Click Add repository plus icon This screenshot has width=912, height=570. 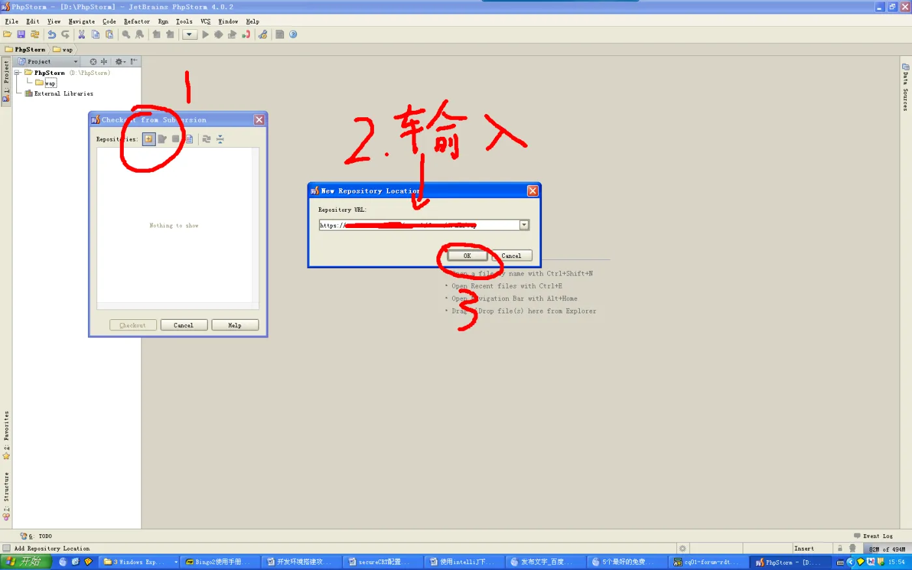click(149, 139)
